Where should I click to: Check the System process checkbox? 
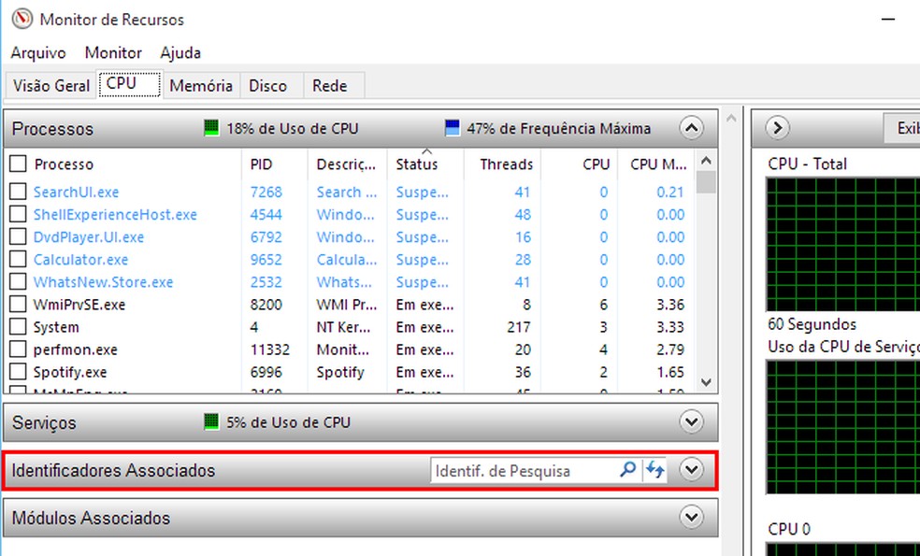tap(18, 326)
